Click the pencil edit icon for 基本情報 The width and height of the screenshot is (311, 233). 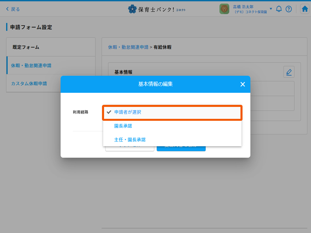coord(289,72)
